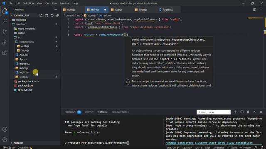Collapse the components folder

click(27, 42)
